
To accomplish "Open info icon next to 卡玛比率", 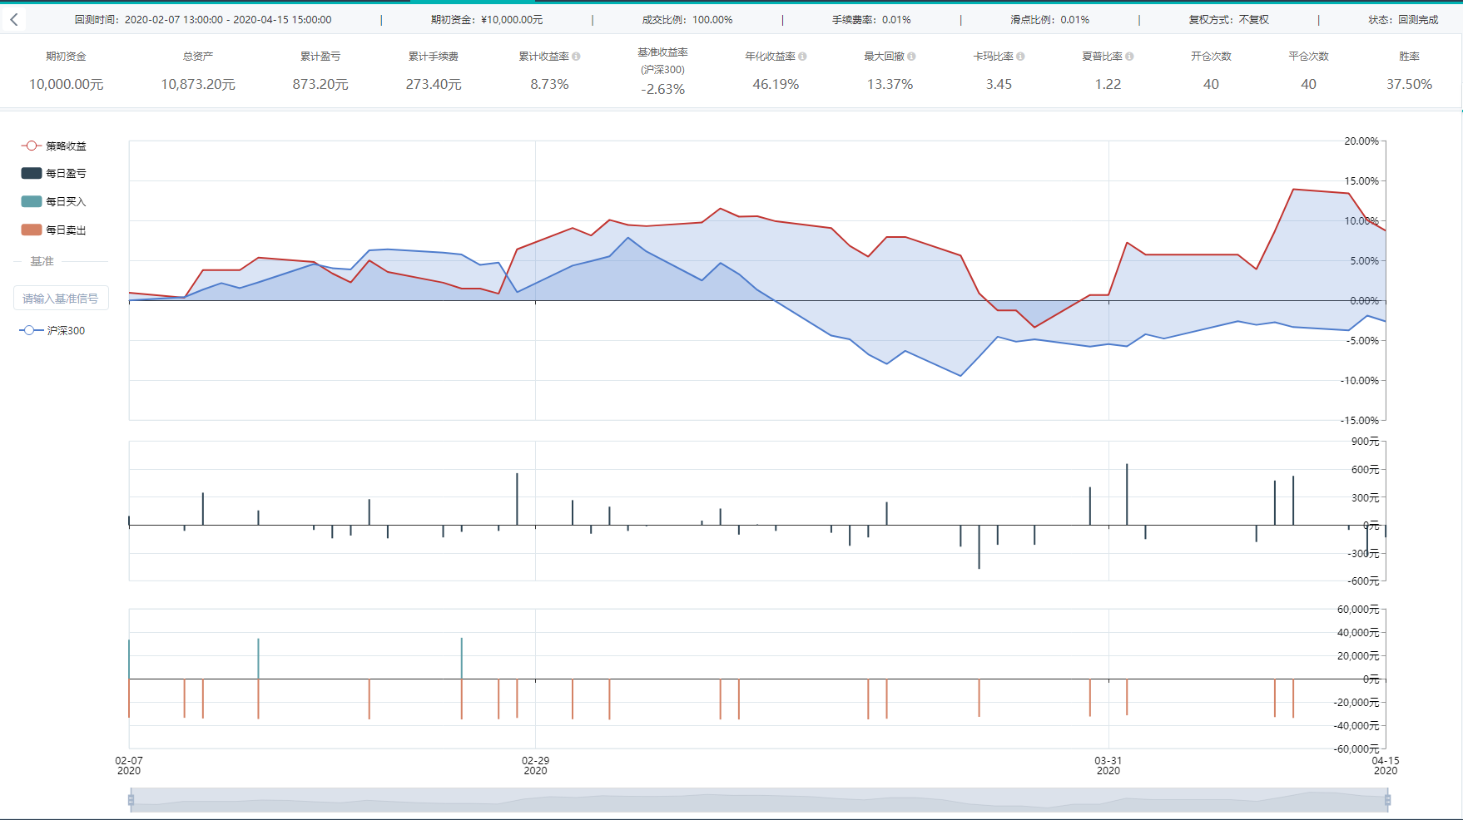I will click(x=1020, y=57).
